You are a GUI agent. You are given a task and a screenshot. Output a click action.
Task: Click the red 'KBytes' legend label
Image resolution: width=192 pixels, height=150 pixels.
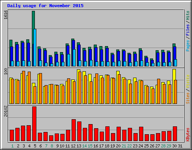coord(188,135)
